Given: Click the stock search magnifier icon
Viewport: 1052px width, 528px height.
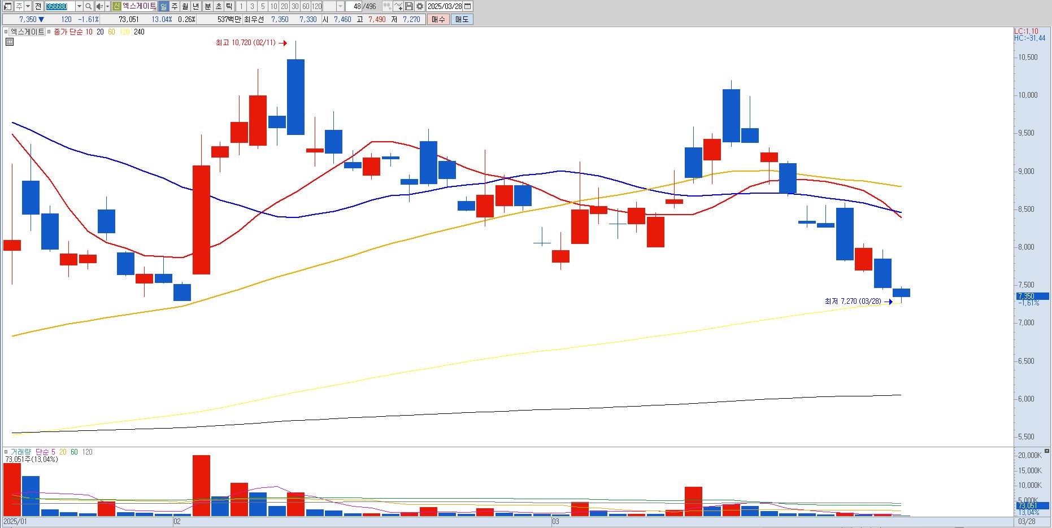Looking at the screenshot, I should (89, 6).
